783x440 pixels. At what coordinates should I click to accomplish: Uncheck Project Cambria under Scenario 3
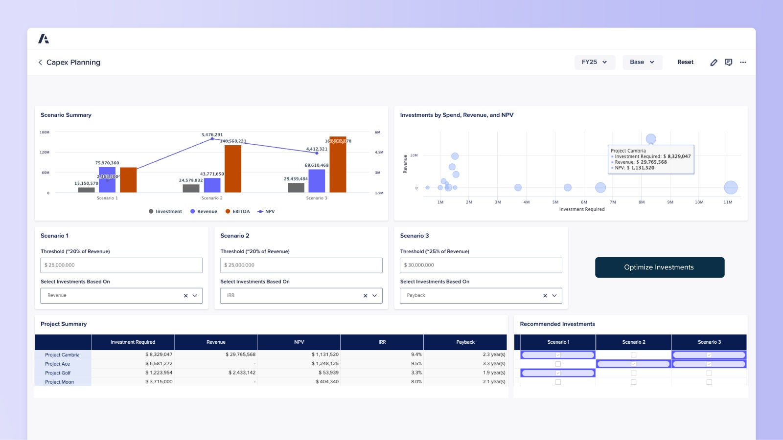tap(709, 355)
